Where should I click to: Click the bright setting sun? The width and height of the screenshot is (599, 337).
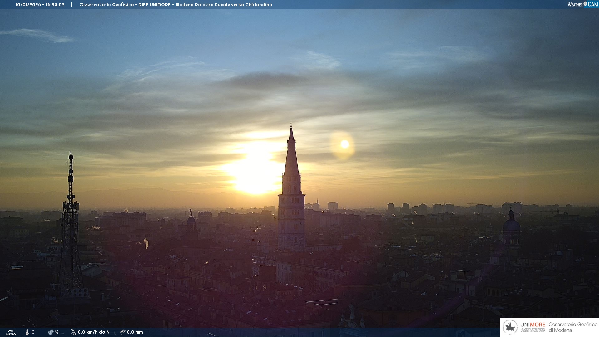pyautogui.click(x=254, y=175)
